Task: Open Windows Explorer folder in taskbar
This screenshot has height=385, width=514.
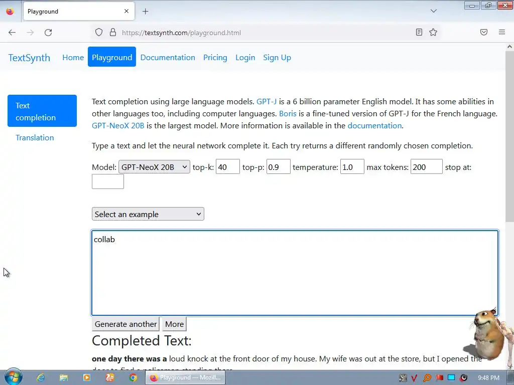Action: click(64, 377)
